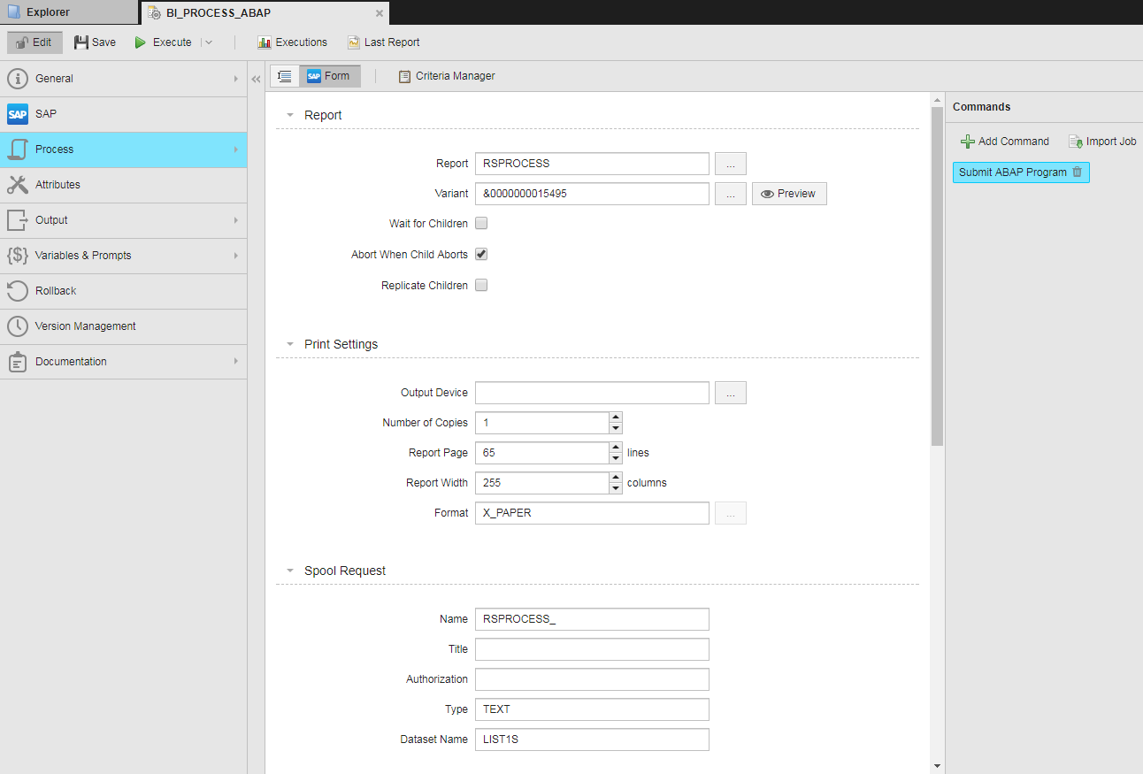1143x774 pixels.
Task: Collapse the Spool Request section
Action: coord(290,571)
